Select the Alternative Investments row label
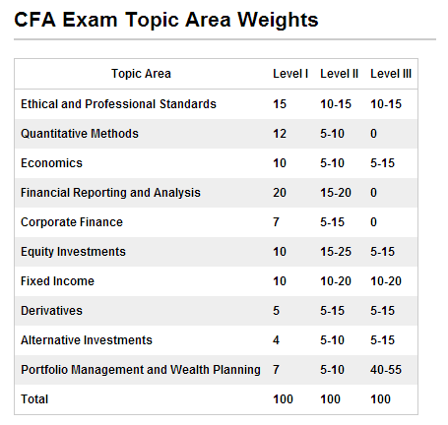Screen dimensions: 448x425 tap(87, 340)
